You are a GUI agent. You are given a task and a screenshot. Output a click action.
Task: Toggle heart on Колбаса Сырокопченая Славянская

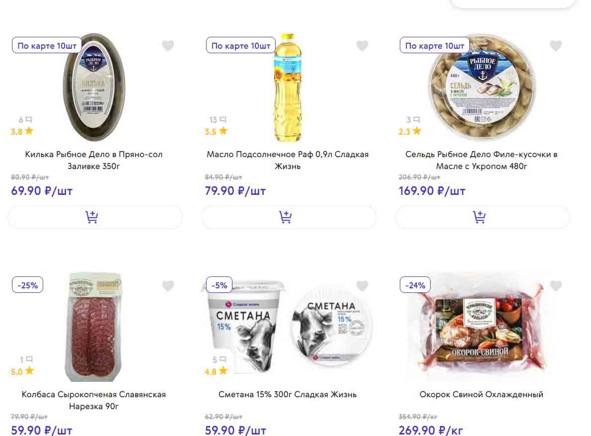point(168,286)
